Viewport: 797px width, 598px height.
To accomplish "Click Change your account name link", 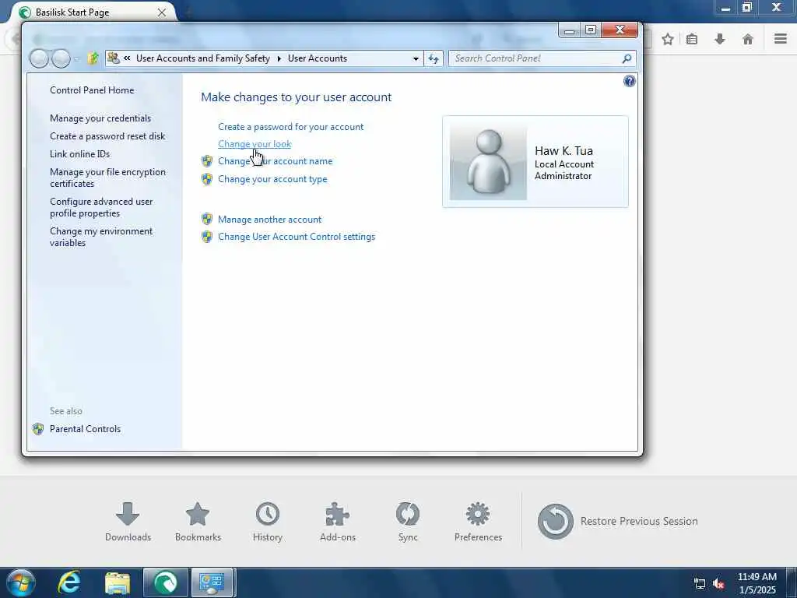I will point(275,161).
